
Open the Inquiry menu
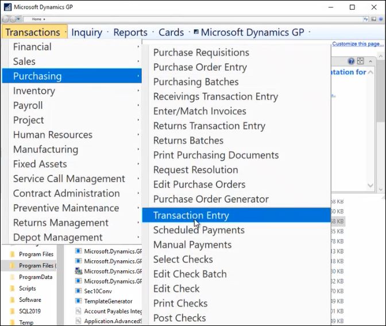pos(87,32)
